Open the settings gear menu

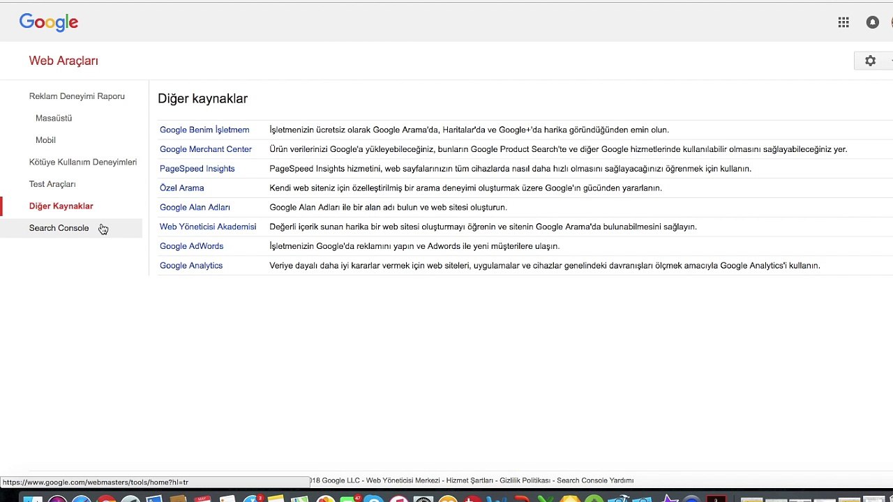[x=870, y=61]
